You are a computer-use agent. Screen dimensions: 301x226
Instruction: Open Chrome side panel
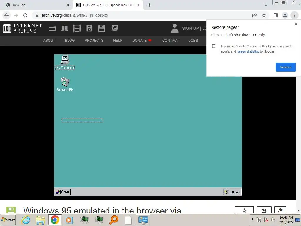click(x=276, y=15)
